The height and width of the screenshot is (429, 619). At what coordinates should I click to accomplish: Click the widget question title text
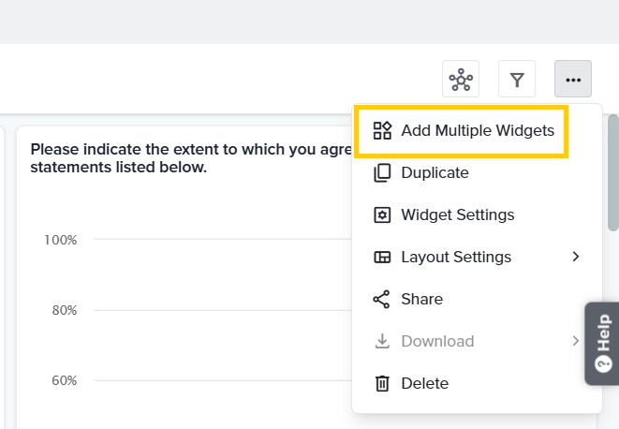(187, 158)
